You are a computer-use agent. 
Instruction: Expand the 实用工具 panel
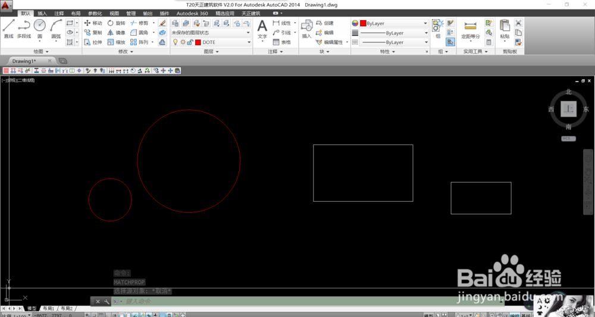tap(475, 52)
